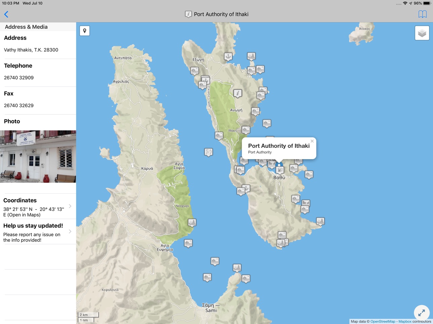Open the OpenStreetMap attribution link
Image resolution: width=433 pixels, height=324 pixels.
tap(383, 321)
